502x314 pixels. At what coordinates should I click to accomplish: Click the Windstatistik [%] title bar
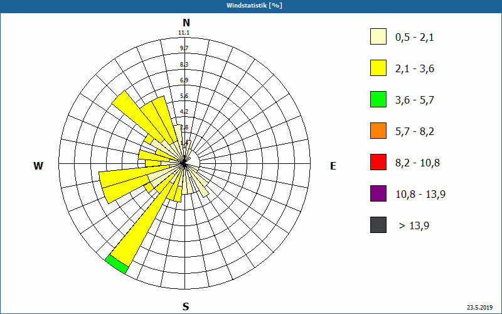click(251, 6)
